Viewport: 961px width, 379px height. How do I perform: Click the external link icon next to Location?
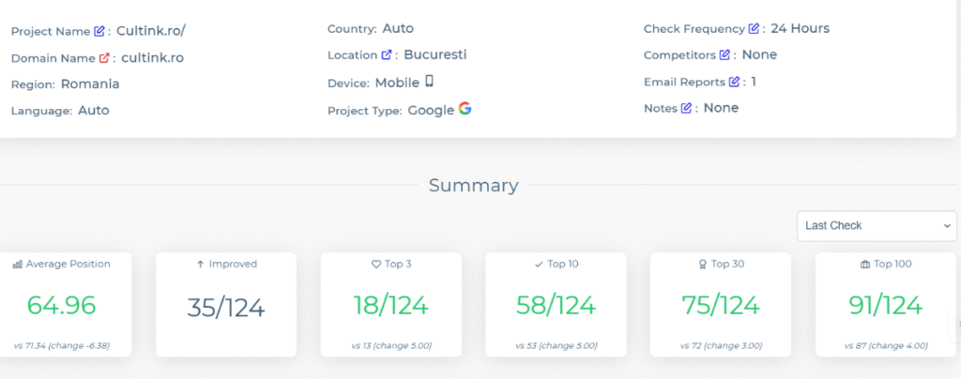[387, 55]
